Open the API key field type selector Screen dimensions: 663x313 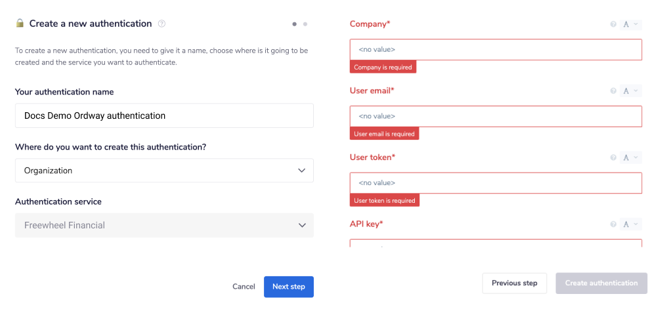630,224
